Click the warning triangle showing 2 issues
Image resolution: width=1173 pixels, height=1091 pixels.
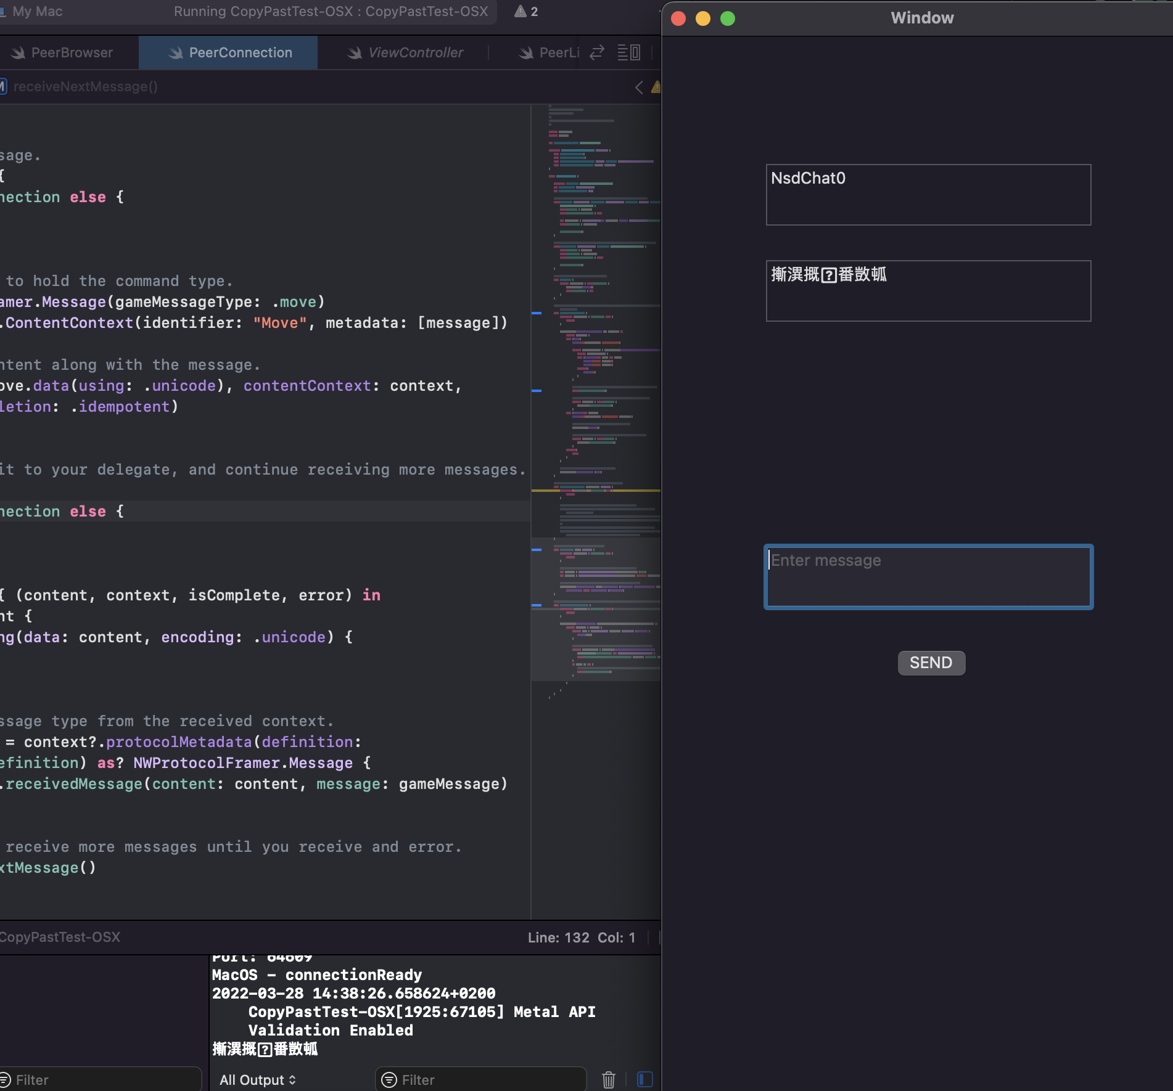coord(526,12)
